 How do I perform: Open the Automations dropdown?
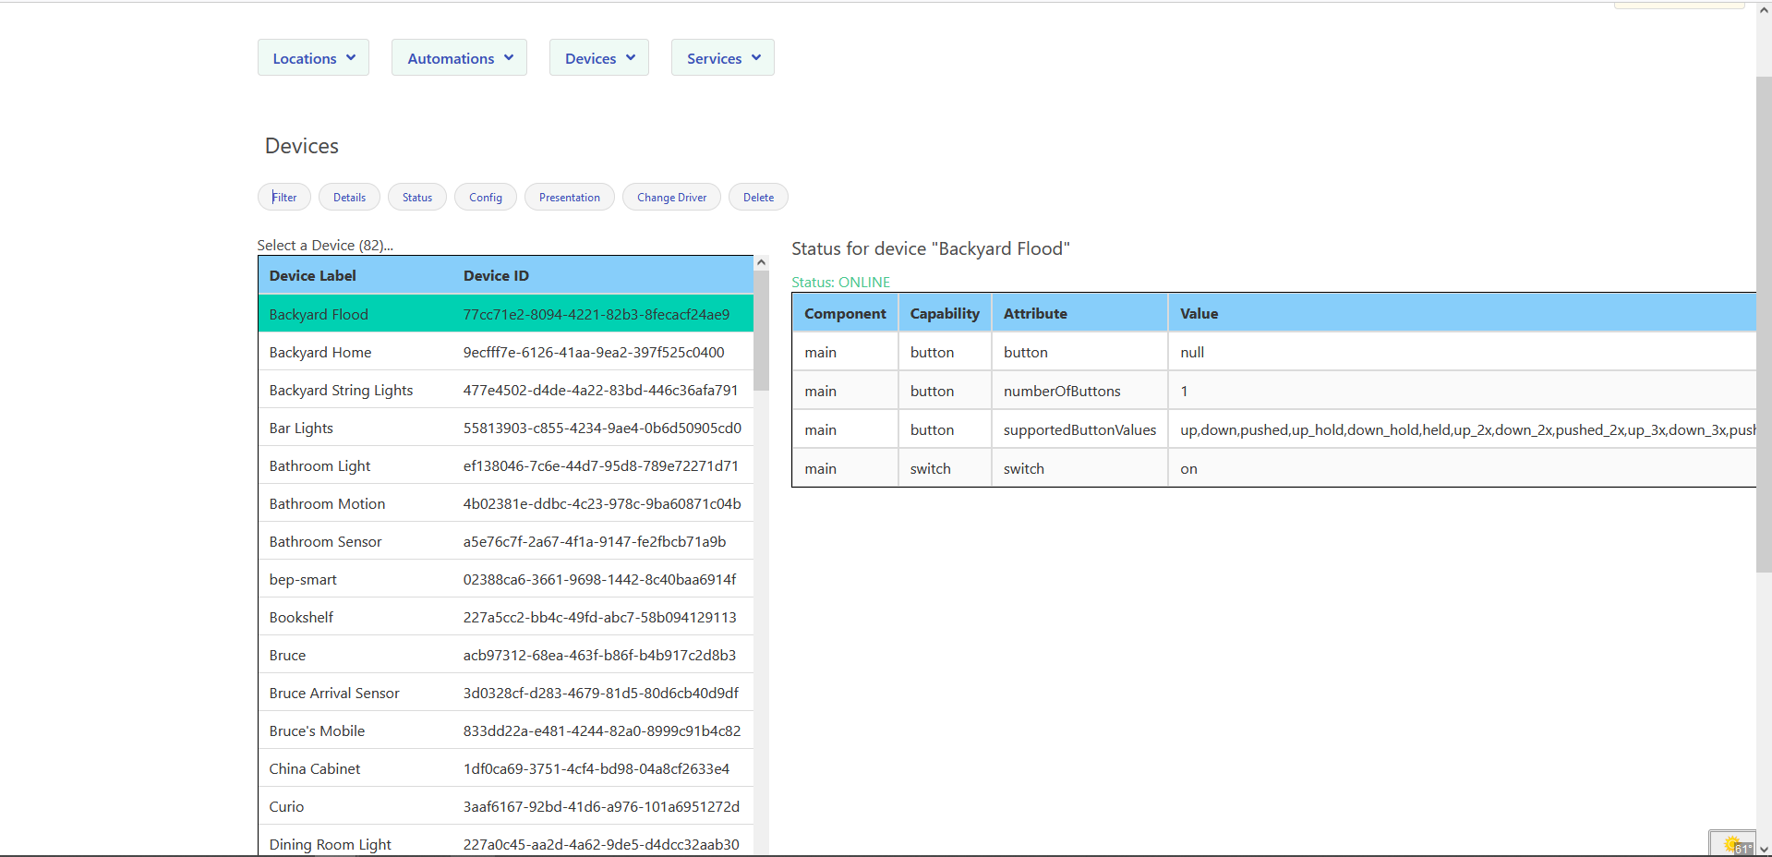tap(459, 57)
